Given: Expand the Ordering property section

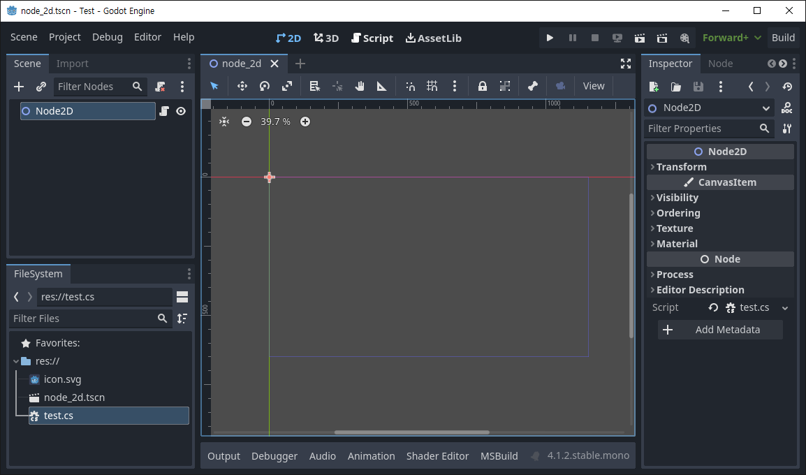Looking at the screenshot, I should [x=720, y=213].
